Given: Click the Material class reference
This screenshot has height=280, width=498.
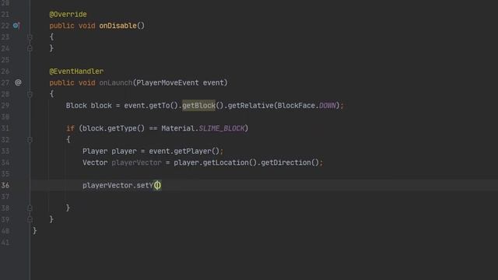Looking at the screenshot, I should click(178, 128).
